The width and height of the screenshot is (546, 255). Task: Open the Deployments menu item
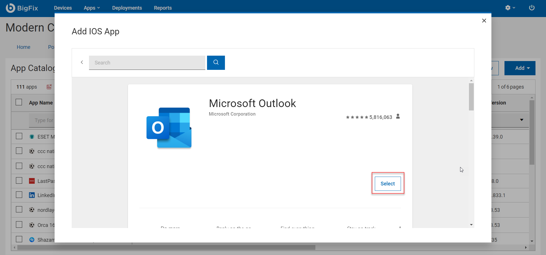point(127,8)
